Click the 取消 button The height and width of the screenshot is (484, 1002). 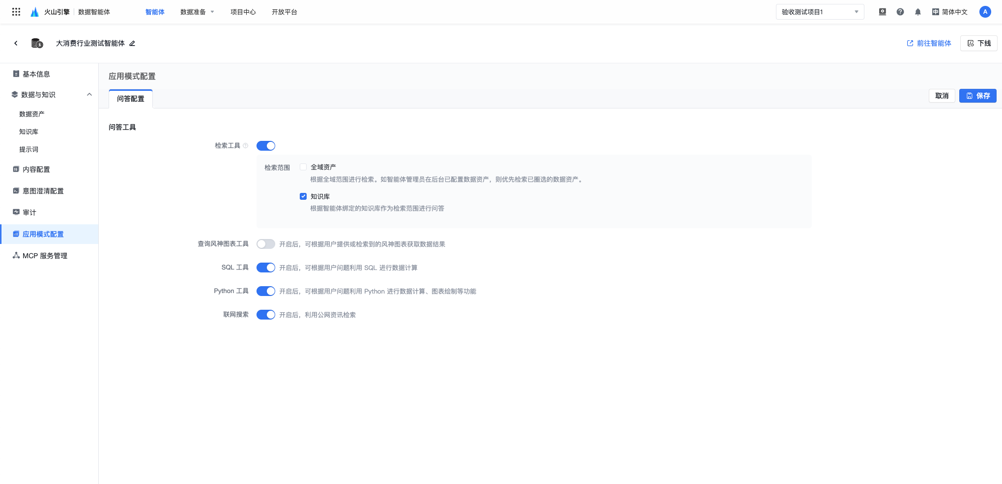click(942, 96)
